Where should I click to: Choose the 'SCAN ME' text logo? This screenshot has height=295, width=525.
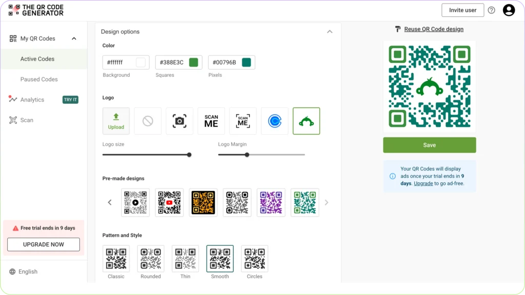point(211,121)
